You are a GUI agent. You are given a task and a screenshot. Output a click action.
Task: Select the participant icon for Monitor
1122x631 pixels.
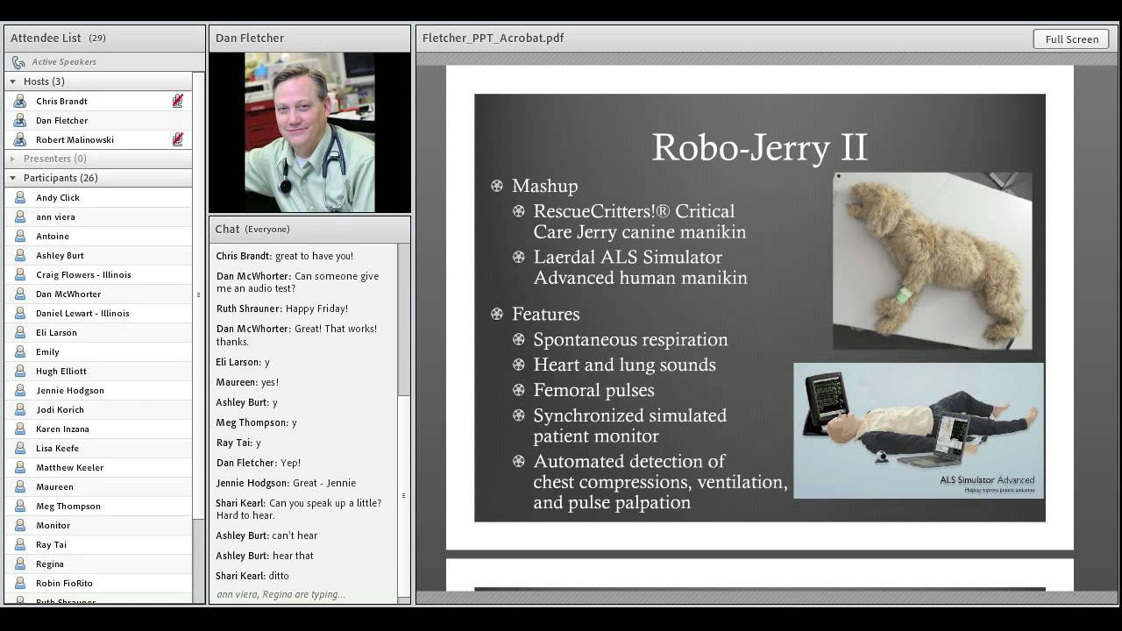(19, 525)
